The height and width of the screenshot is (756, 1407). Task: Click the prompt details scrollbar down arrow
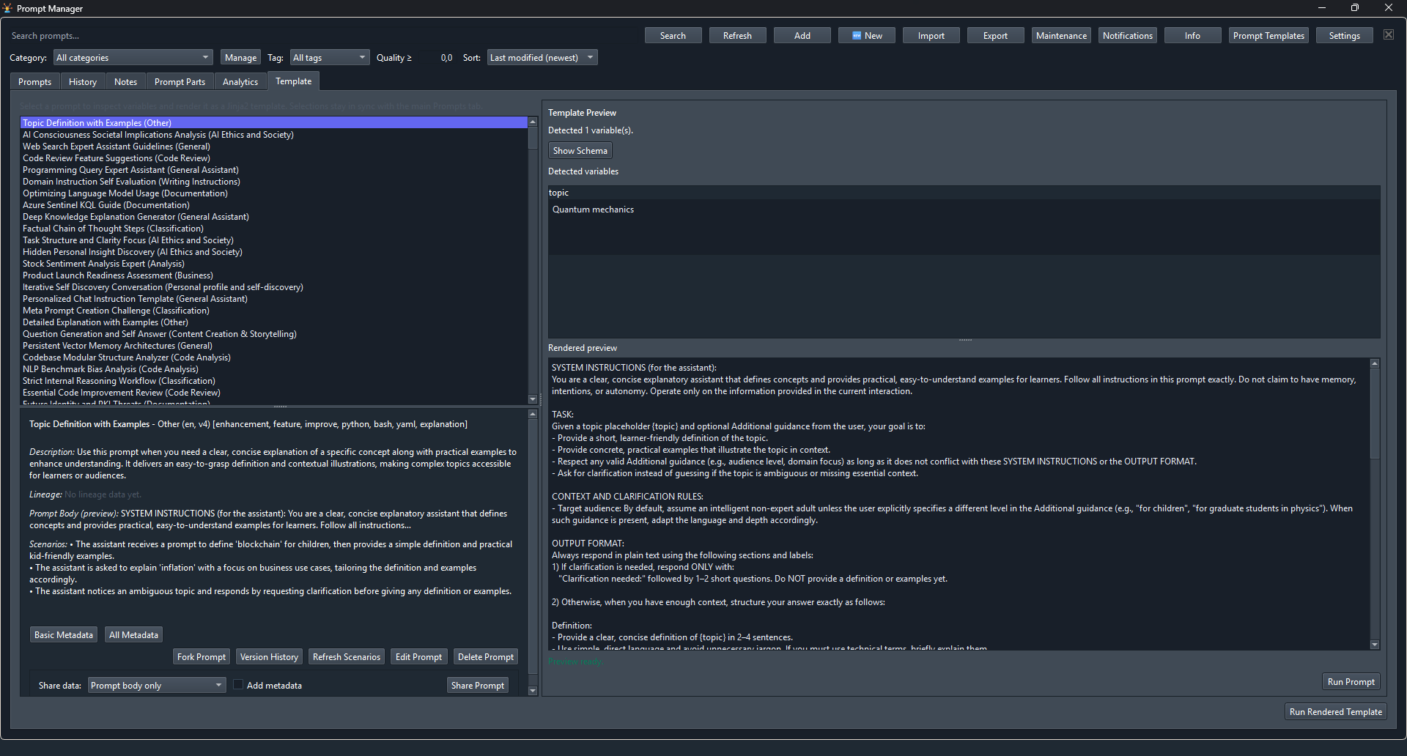pos(532,691)
